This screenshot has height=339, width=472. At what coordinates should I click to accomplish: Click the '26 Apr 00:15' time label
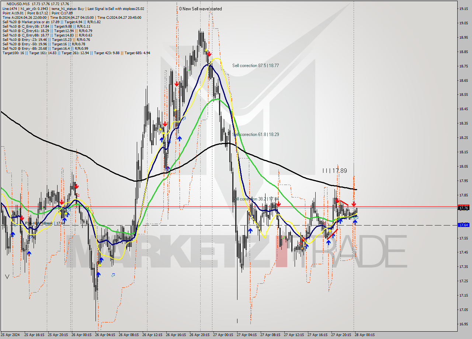[81, 335]
